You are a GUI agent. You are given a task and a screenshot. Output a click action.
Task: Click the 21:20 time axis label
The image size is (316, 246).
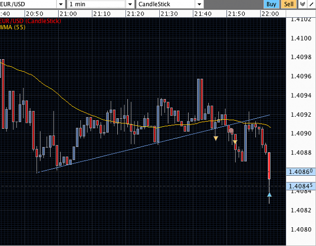pyautogui.click(x=136, y=14)
